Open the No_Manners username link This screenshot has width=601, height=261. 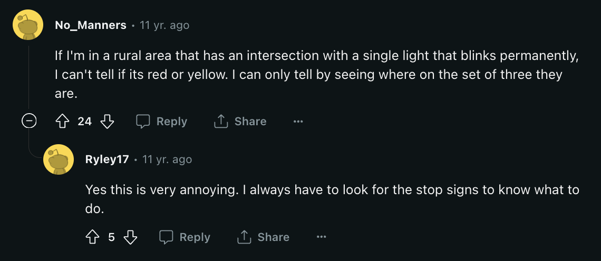[91, 25]
